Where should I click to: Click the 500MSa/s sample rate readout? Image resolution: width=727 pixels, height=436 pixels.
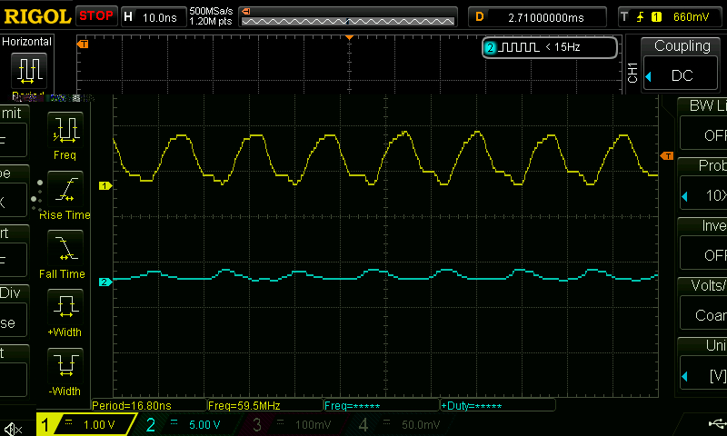211,11
